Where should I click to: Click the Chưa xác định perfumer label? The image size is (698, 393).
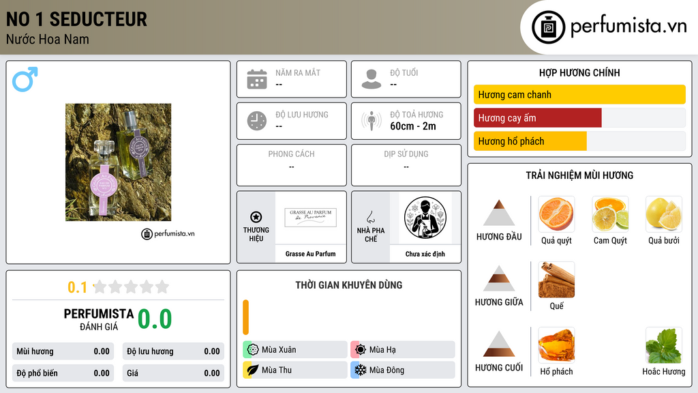pos(425,254)
